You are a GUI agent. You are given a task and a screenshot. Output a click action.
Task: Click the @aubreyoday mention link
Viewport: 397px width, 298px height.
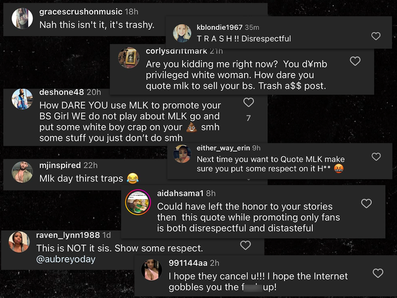[65, 259]
